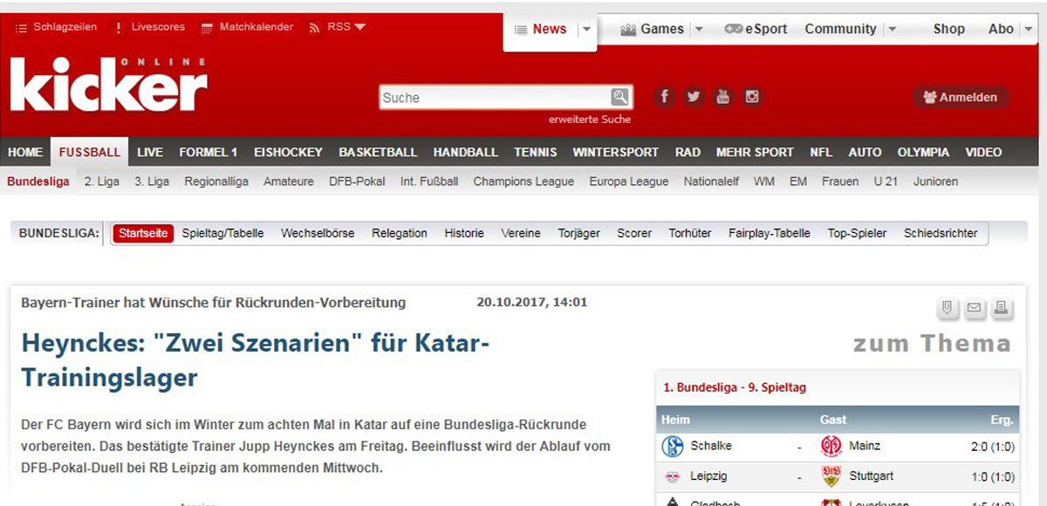Image resolution: width=1047 pixels, height=506 pixels.
Task: Select the Bundesliga sub-navigation link
Action: 38,181
